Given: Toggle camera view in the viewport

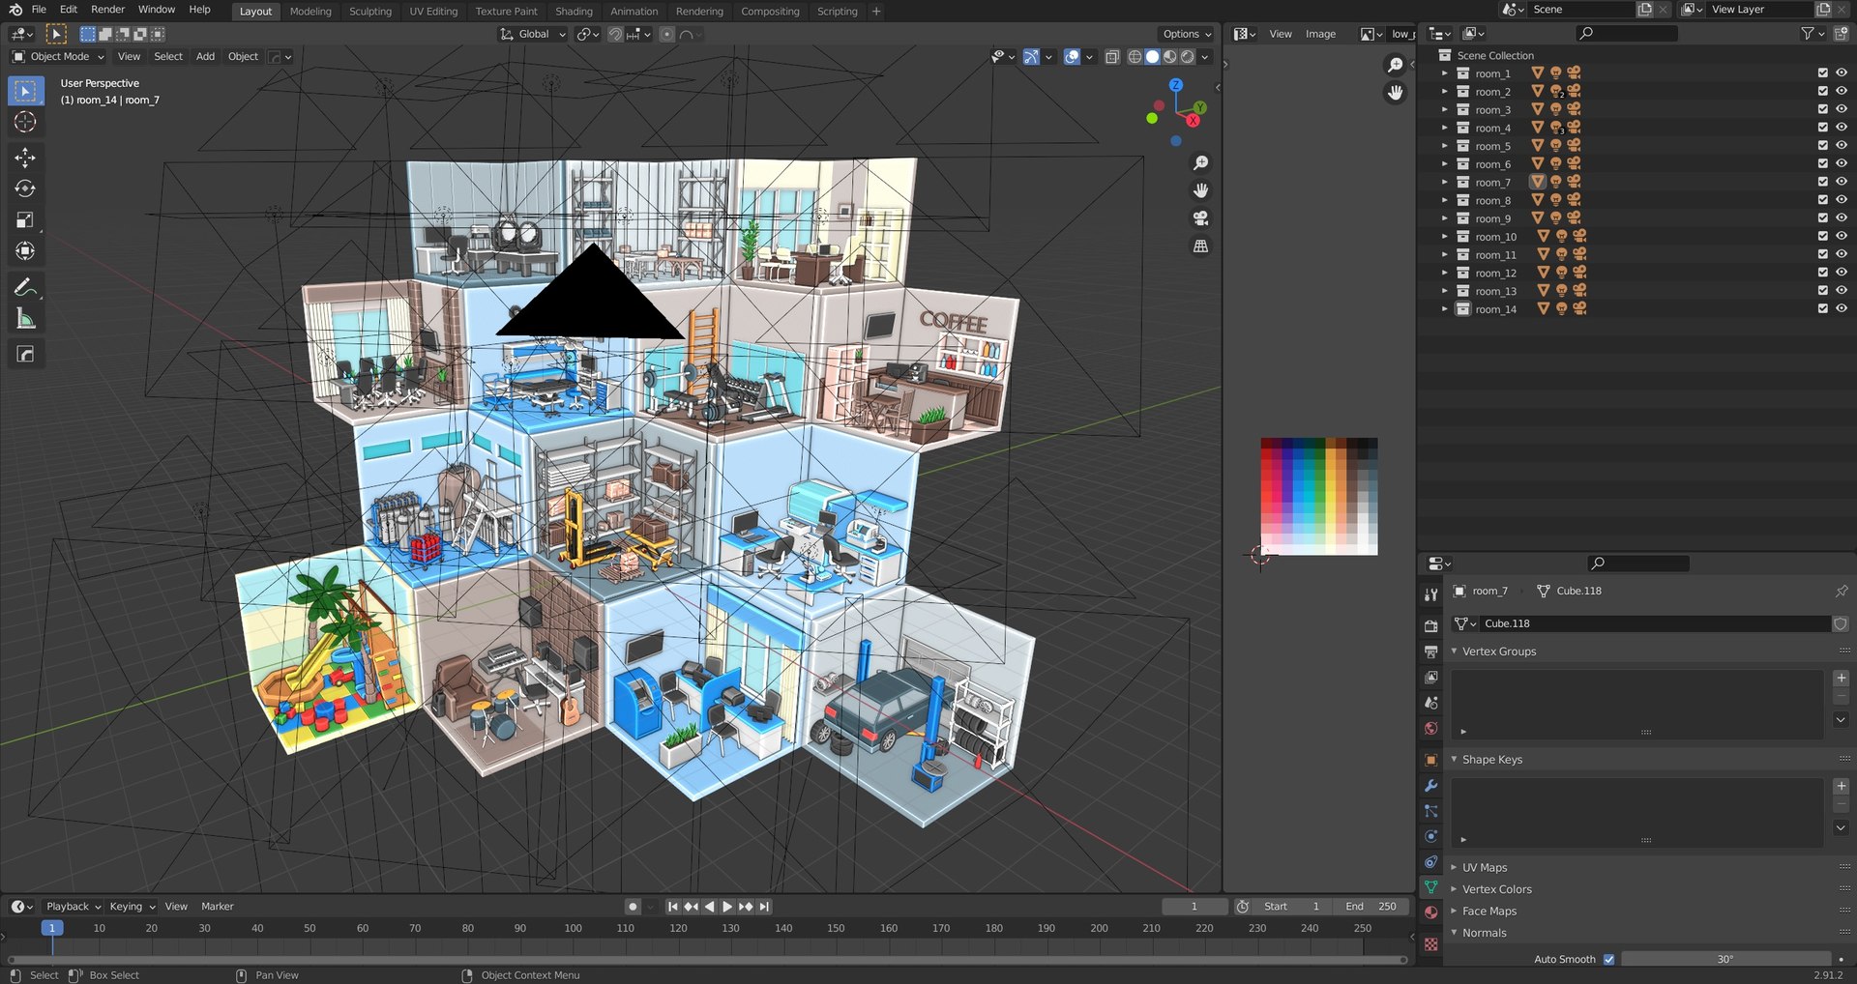Looking at the screenshot, I should click(1200, 218).
